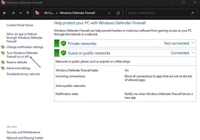
Task: Click the Restore defaults link
Action: (x=17, y=62)
